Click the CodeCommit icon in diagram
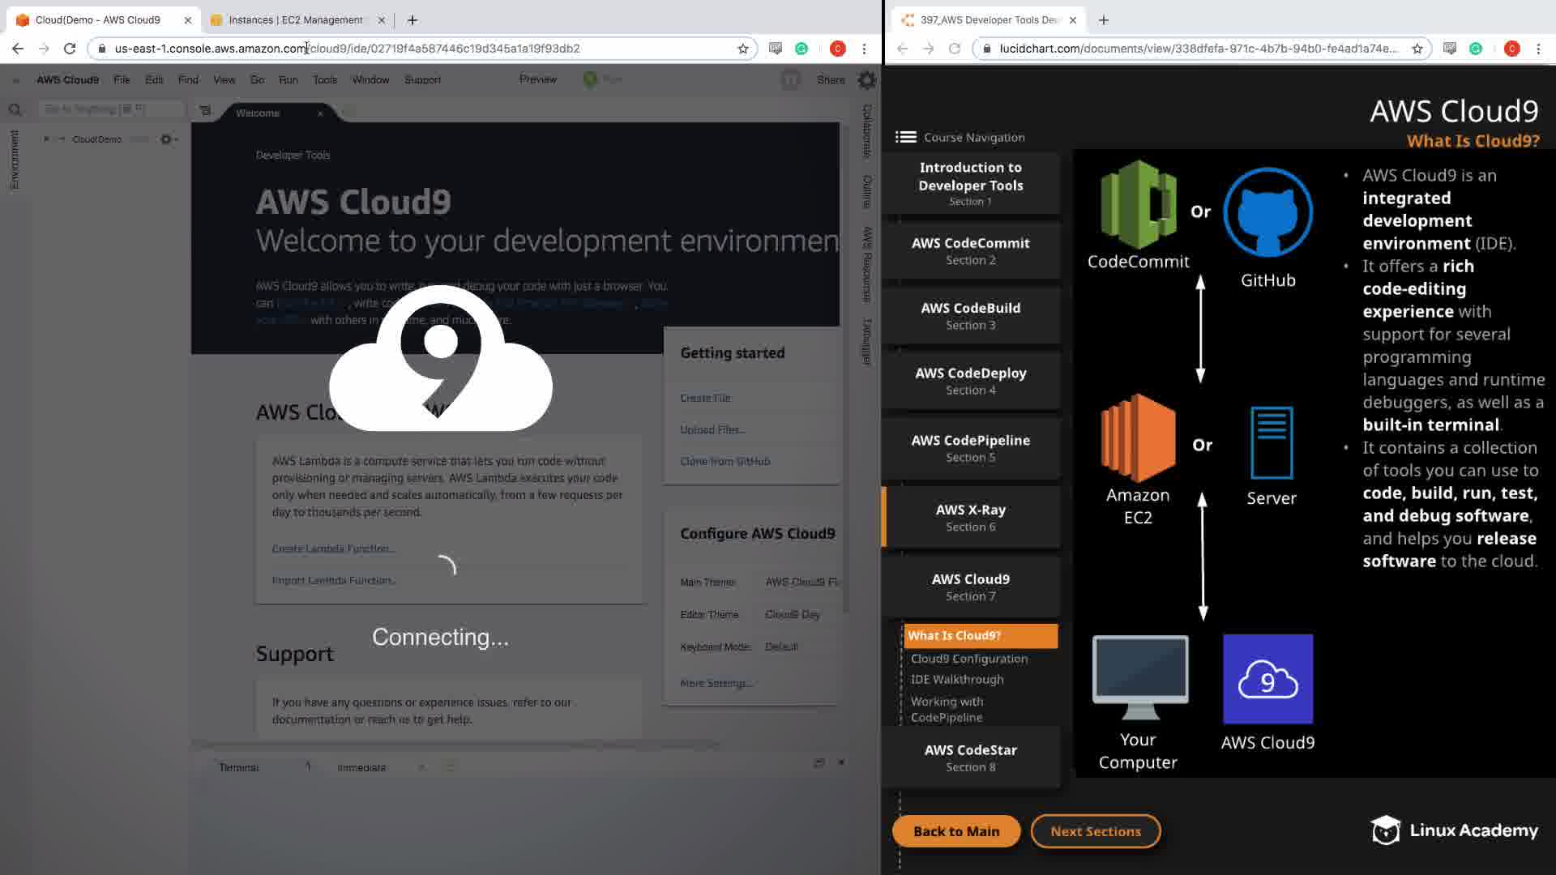 pyautogui.click(x=1138, y=204)
